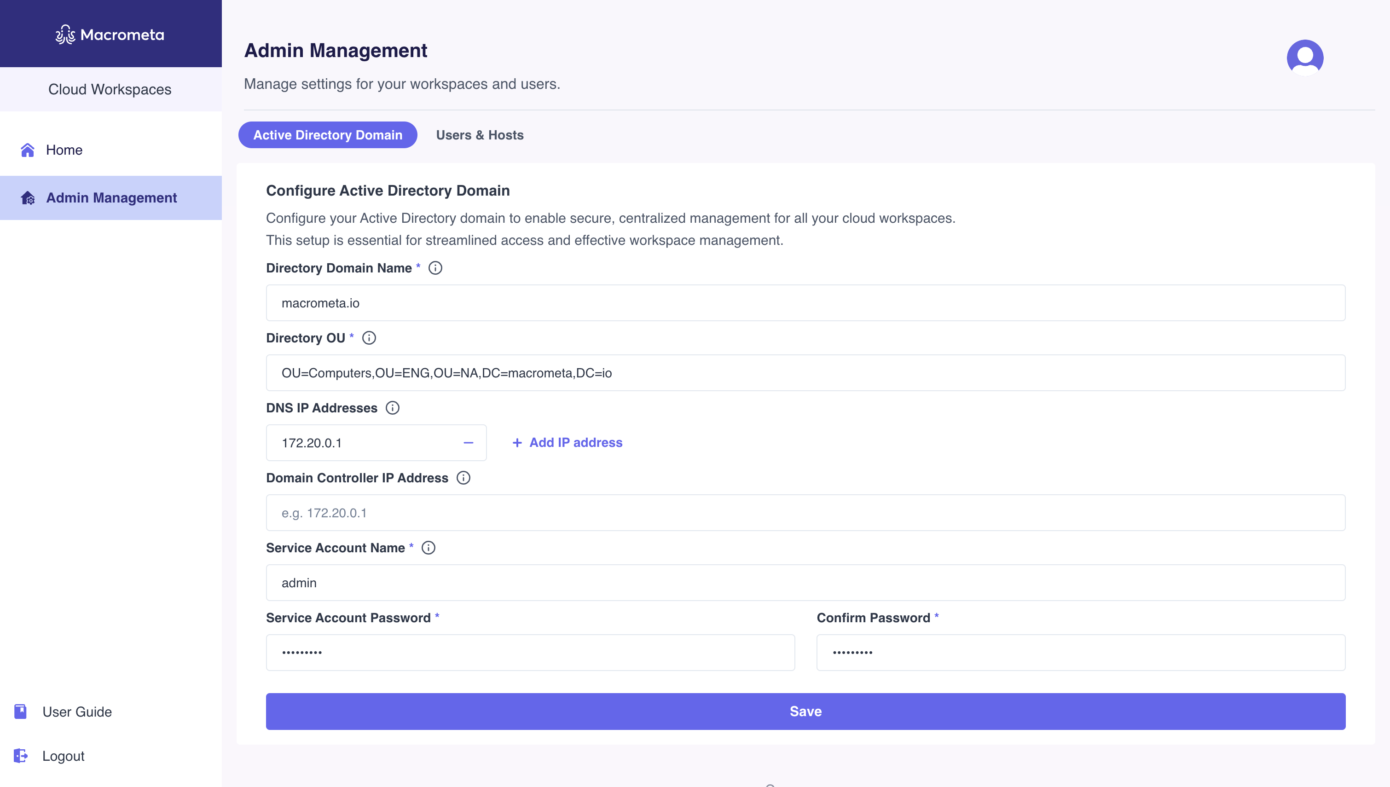Screen dimensions: 1390x787
Task: Click the DNS IP Addresses info icon
Action: point(391,408)
